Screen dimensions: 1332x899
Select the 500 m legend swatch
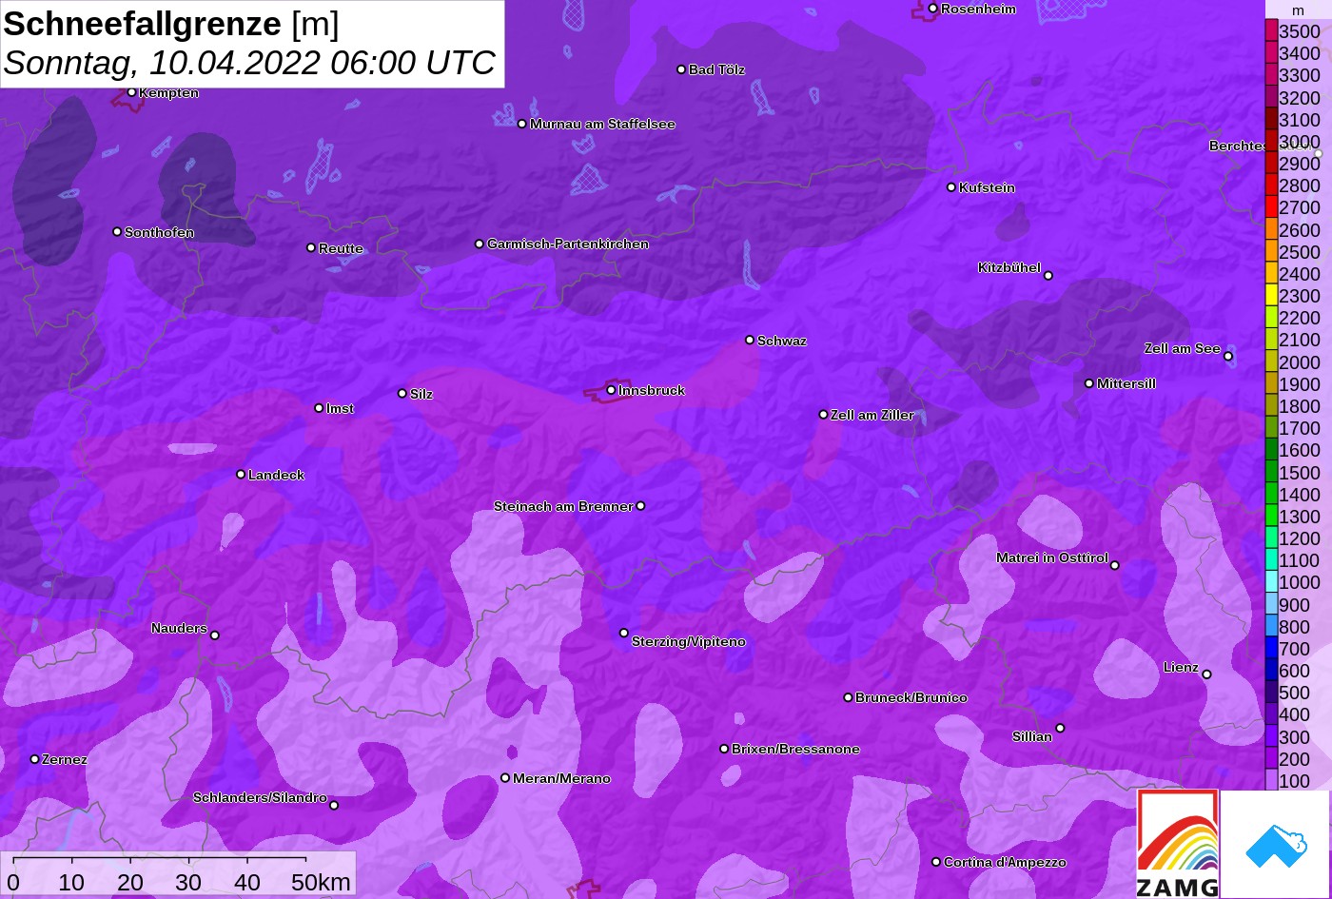pos(1271,694)
